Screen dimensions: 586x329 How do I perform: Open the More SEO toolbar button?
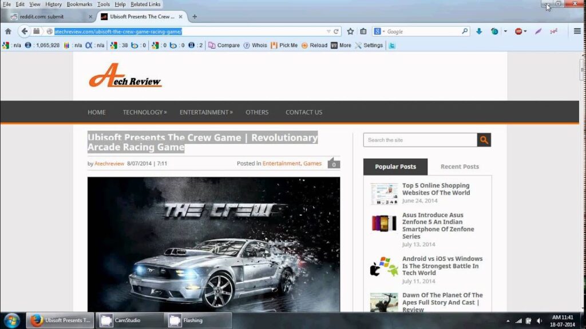tap(341, 45)
